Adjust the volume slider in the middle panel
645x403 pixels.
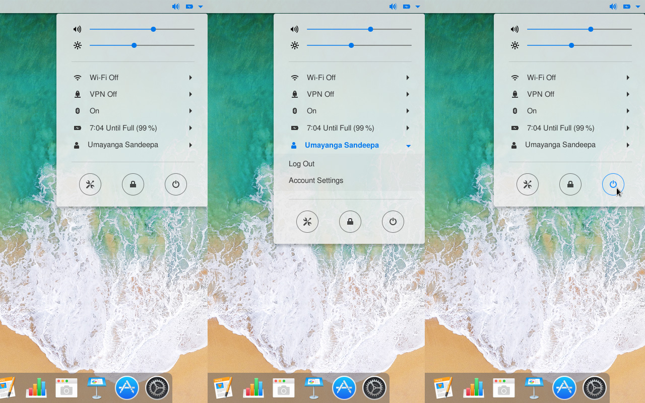pyautogui.click(x=359, y=29)
